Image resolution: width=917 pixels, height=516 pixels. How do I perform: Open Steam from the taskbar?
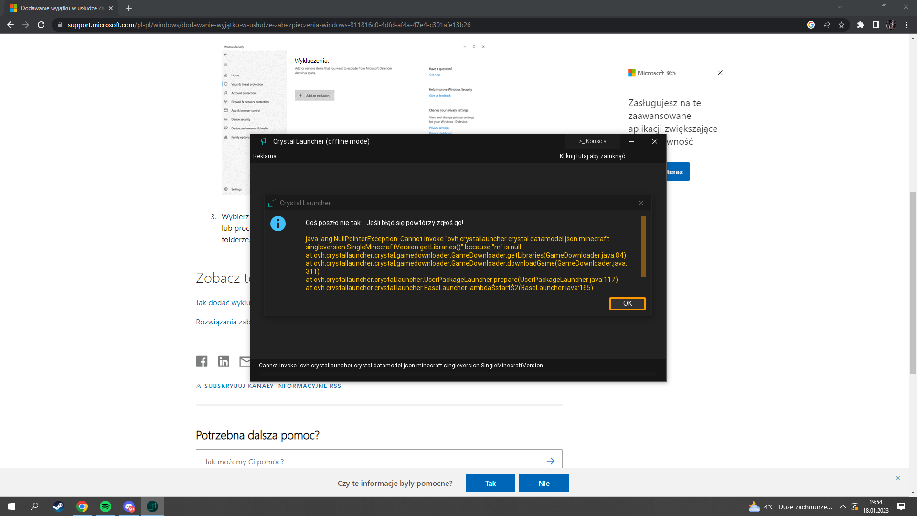point(58,506)
